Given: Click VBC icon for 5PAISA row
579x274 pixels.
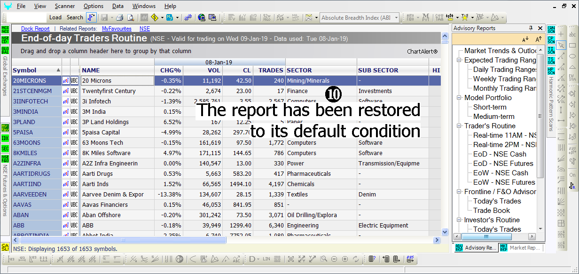Looking at the screenshot, I should coord(74,133).
